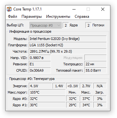Open the Инструменты menu
Screen dimensions: 117x118
point(58,16)
